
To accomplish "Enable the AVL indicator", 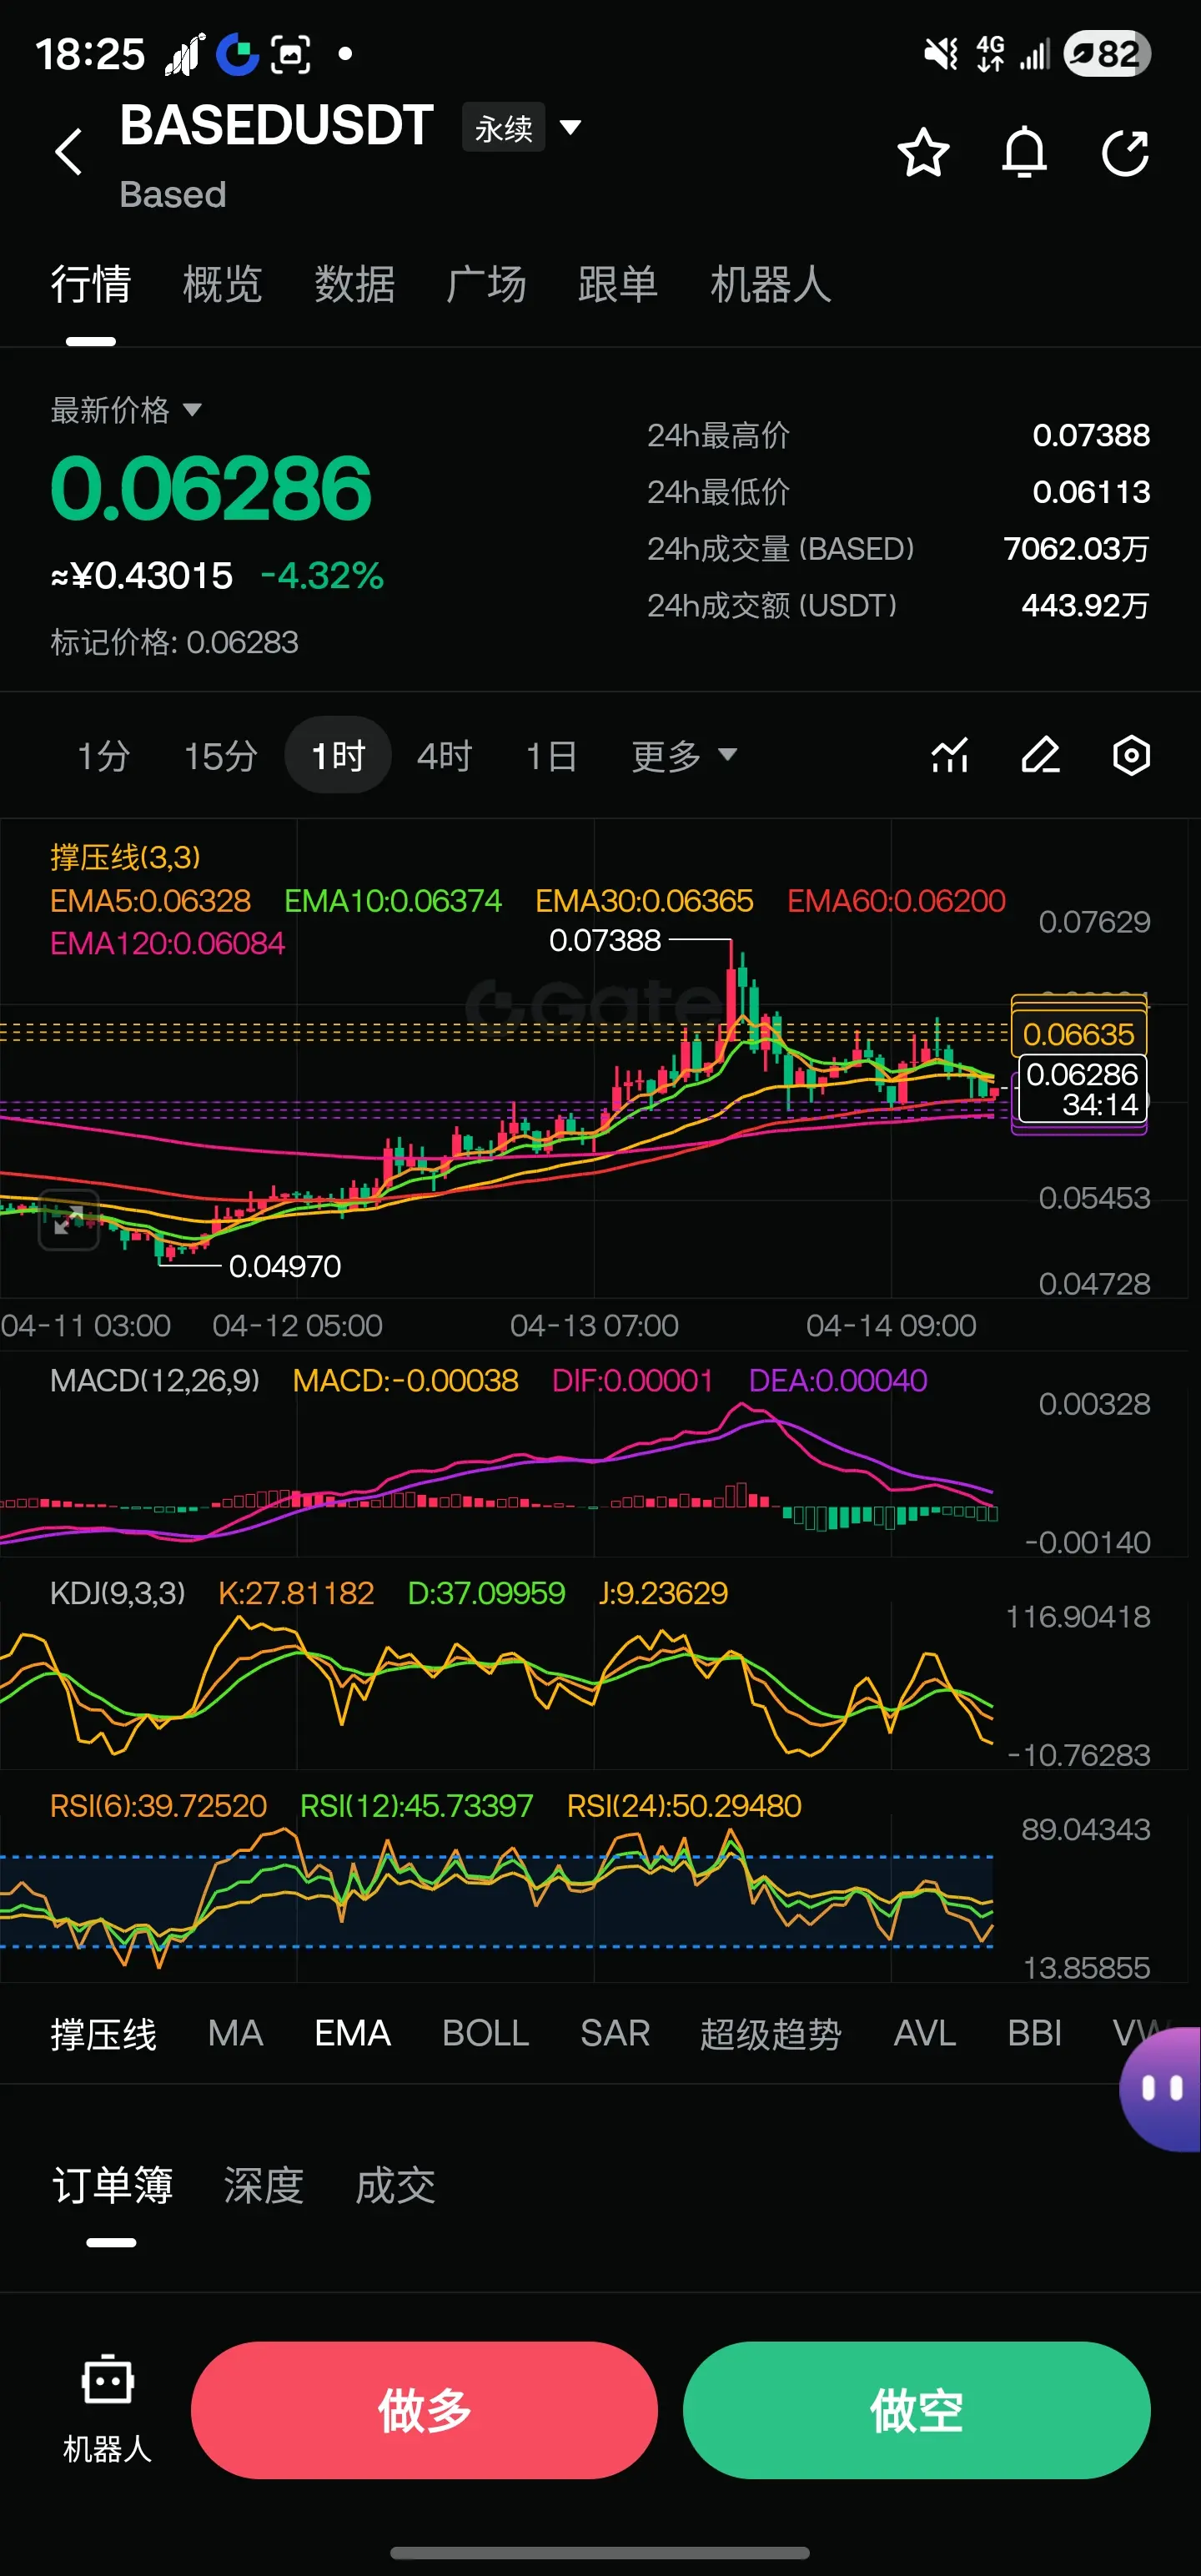I will (925, 2034).
